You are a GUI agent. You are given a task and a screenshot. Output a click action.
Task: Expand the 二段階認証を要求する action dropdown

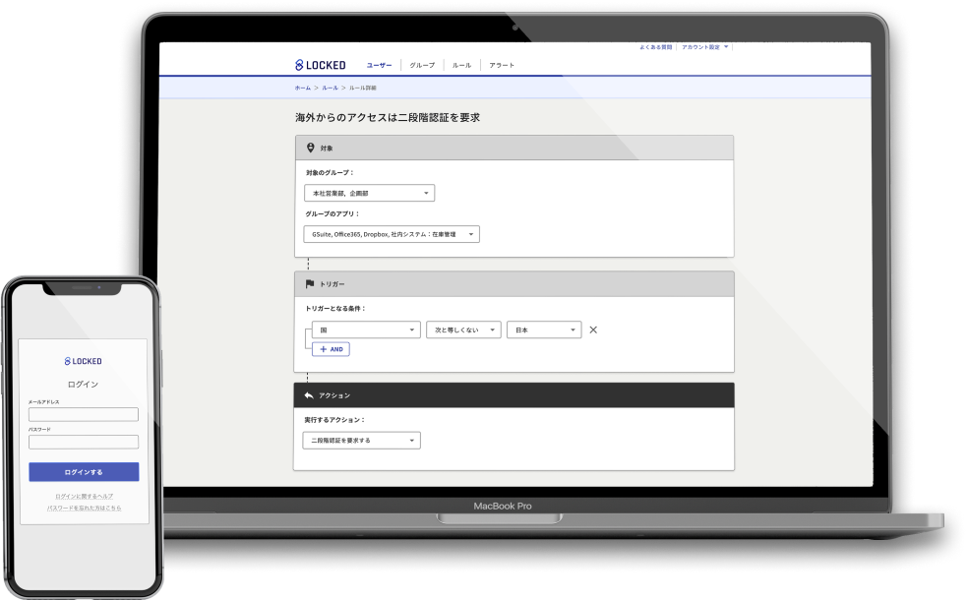(x=361, y=441)
